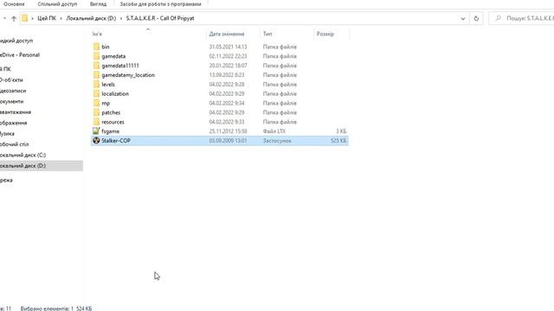Select the gamedata11111 folder icon
Image resolution: width=554 pixels, height=311 pixels.
(x=96, y=66)
